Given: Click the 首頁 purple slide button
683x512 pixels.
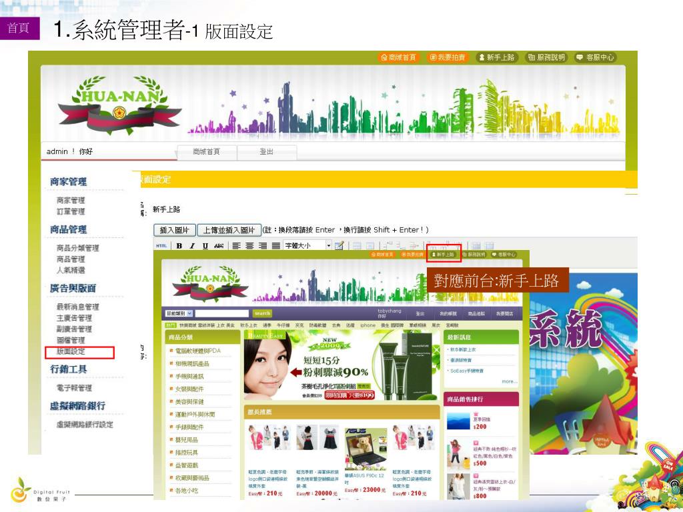Looking at the screenshot, I should [x=19, y=28].
